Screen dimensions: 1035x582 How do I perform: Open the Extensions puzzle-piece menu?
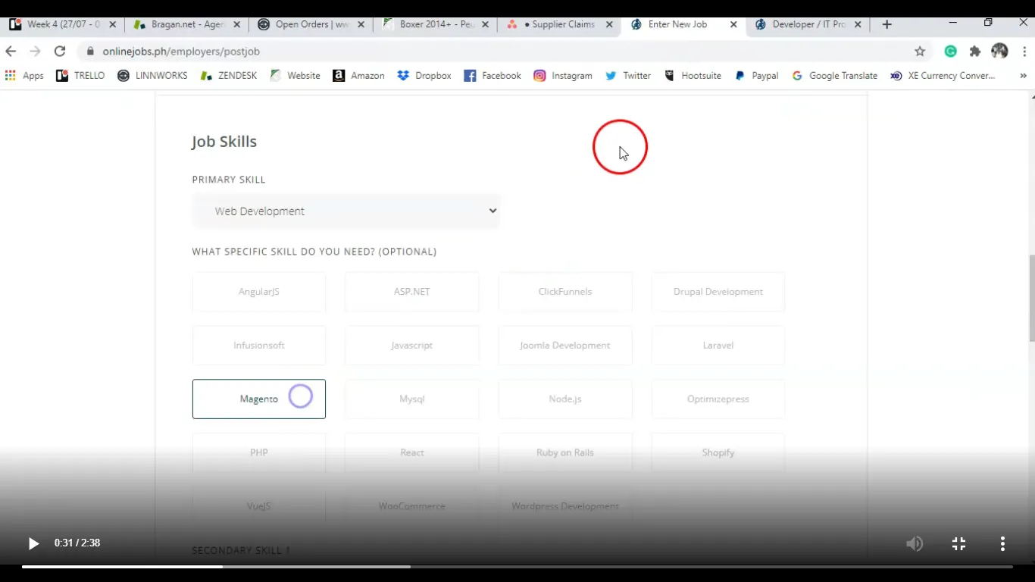coord(975,52)
